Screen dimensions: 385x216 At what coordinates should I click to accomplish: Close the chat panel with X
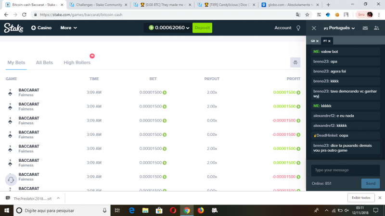tap(314, 28)
